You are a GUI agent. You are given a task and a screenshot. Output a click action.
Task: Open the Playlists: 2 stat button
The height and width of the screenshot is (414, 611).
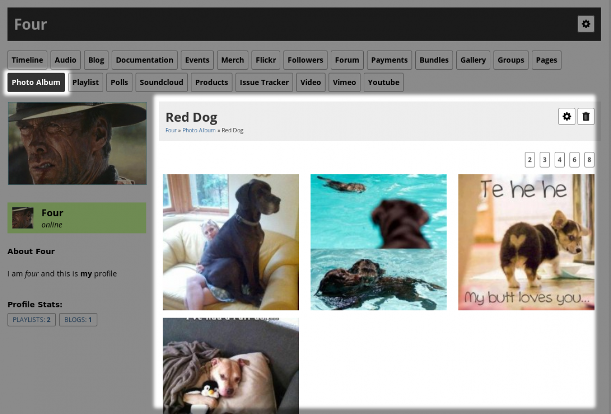point(32,320)
